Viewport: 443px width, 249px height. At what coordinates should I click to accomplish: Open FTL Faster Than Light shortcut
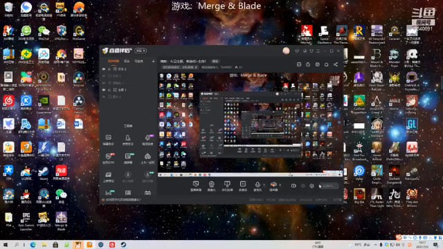[x=377, y=198]
